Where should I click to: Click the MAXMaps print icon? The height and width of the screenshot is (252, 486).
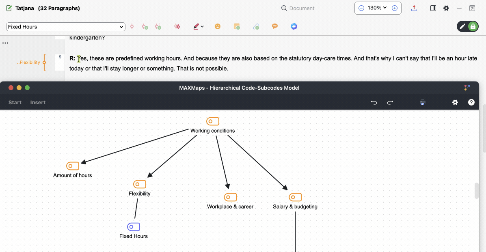click(423, 102)
